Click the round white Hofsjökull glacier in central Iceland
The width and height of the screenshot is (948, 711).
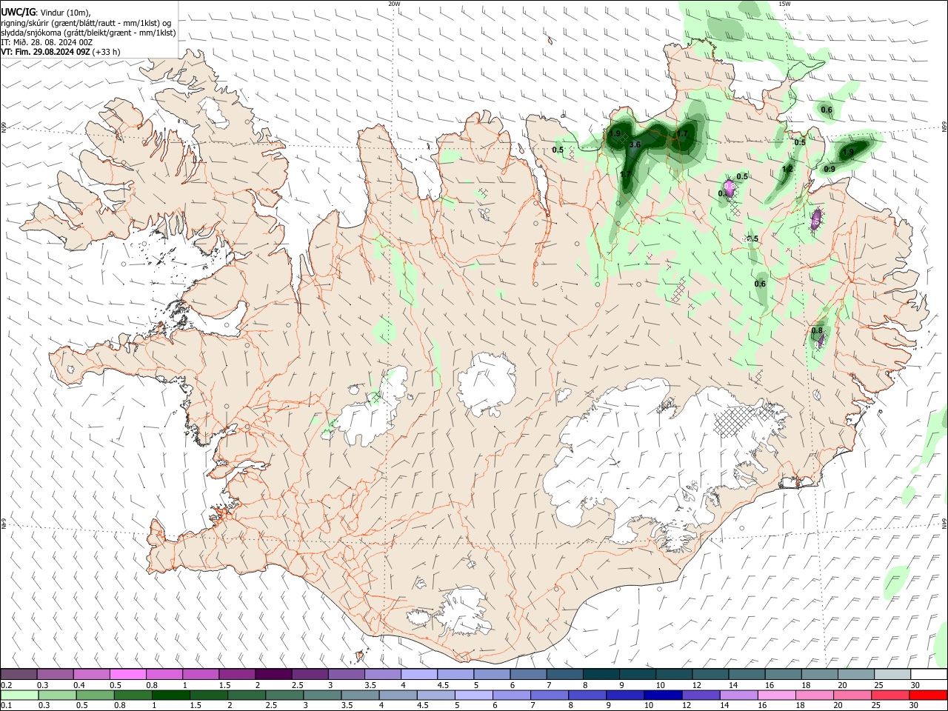487,384
